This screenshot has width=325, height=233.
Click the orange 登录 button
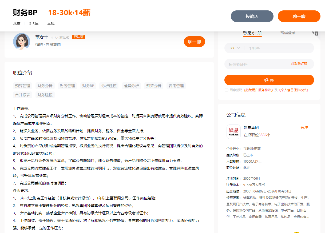tap(269, 80)
